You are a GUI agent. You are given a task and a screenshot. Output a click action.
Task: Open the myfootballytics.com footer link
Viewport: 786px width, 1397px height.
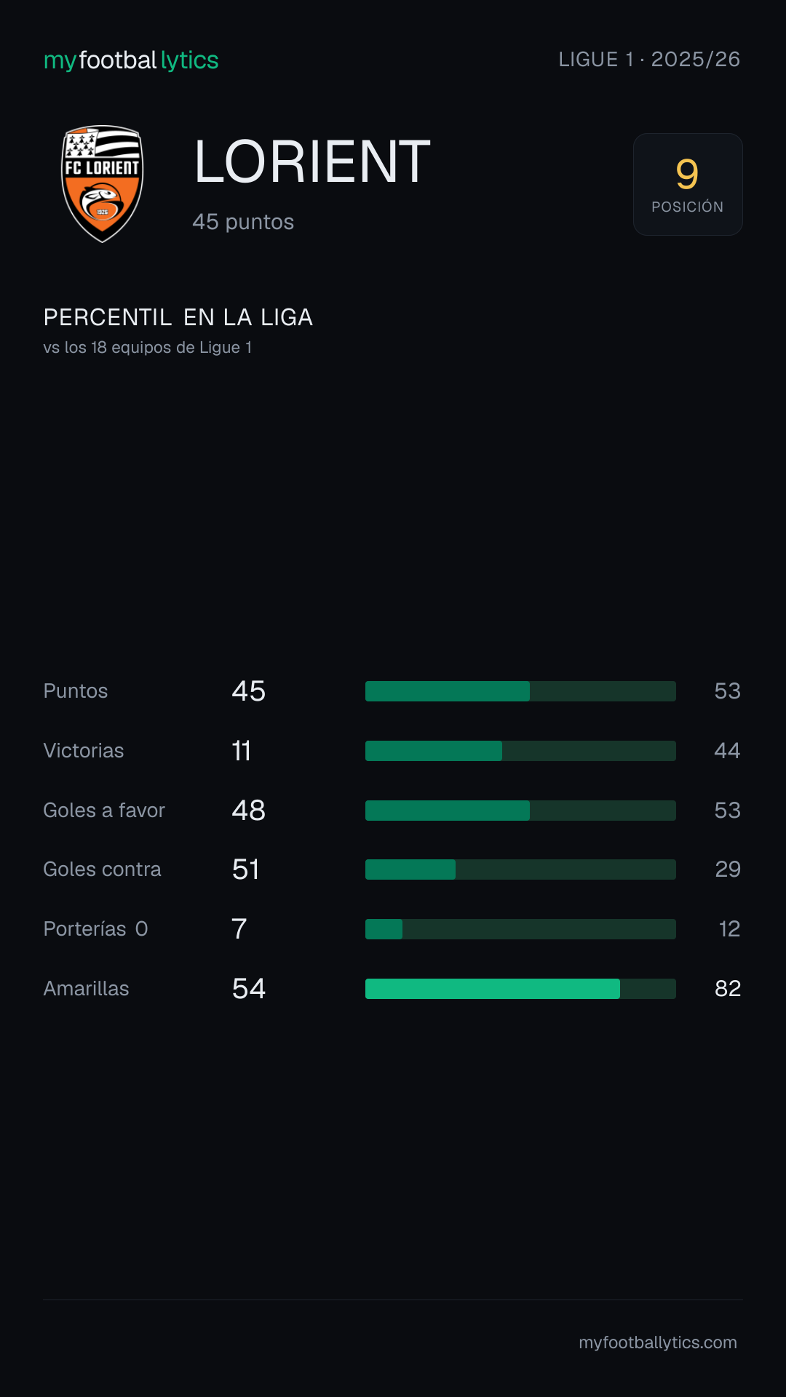tap(658, 1342)
